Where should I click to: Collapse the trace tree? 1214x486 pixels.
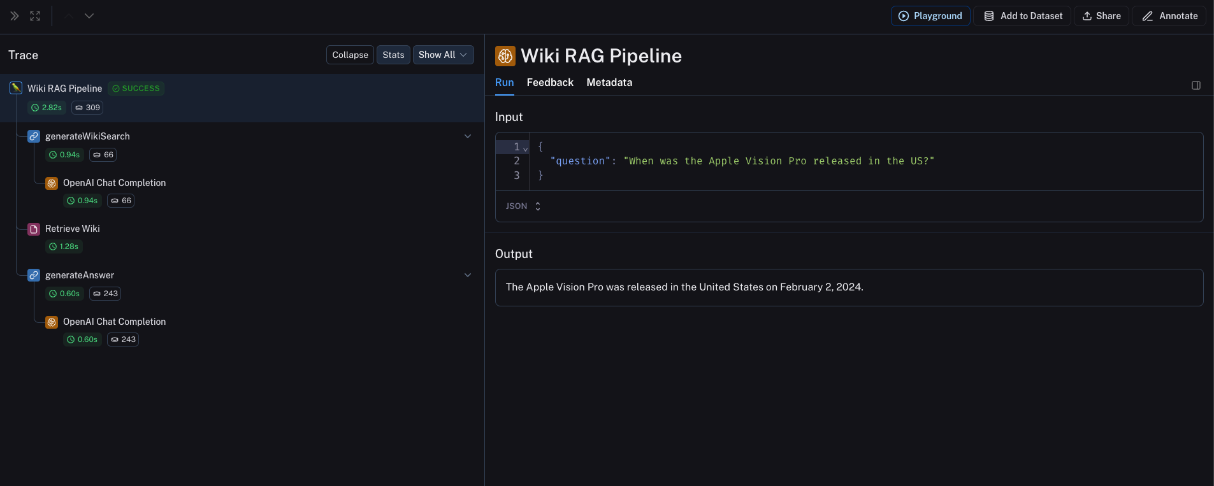350,55
